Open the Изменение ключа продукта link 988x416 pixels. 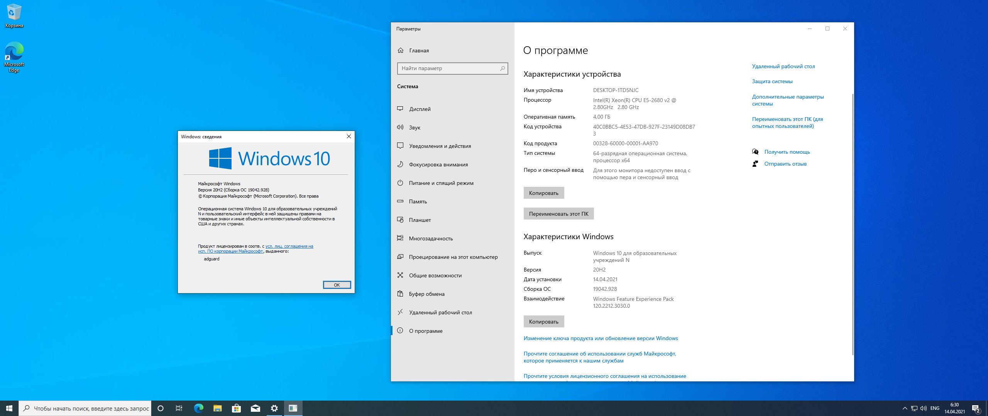601,338
